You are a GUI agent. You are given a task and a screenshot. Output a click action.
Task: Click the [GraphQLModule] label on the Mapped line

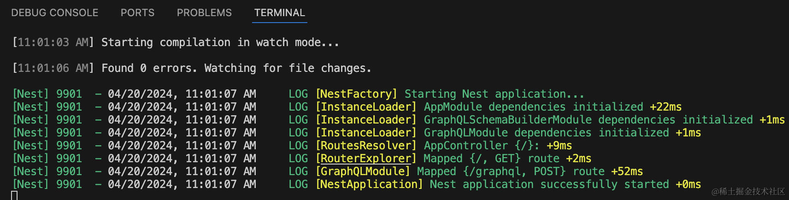click(363, 171)
